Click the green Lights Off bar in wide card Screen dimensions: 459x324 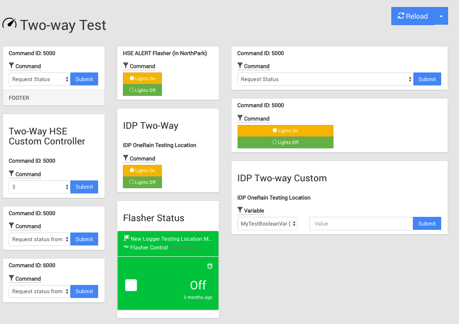pyautogui.click(x=285, y=142)
